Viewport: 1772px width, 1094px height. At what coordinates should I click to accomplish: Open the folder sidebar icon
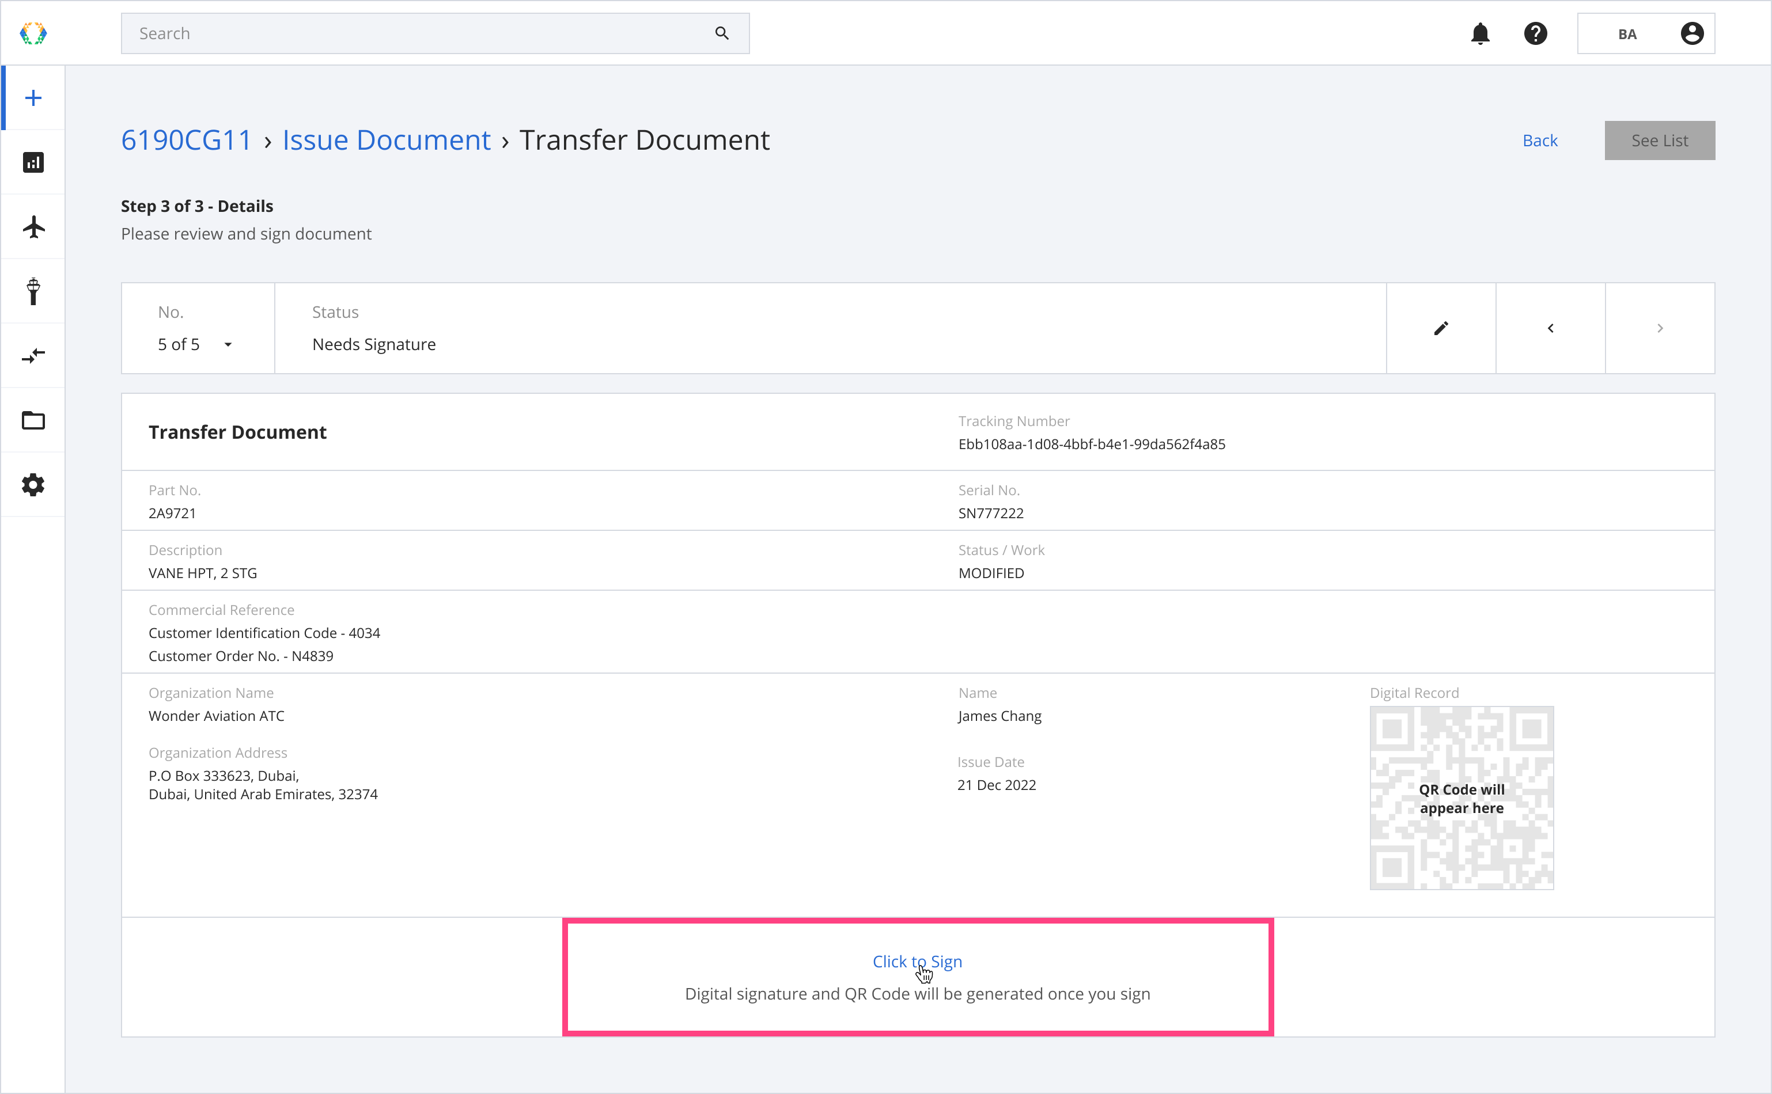pyautogui.click(x=33, y=420)
